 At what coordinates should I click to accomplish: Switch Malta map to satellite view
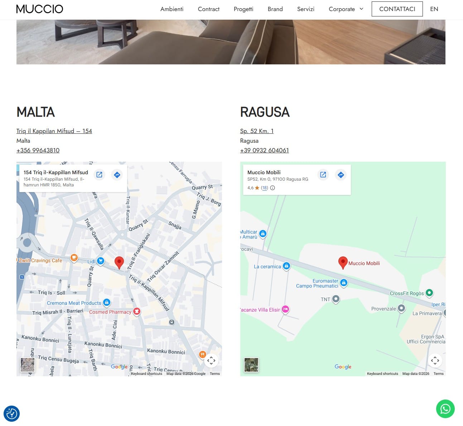coord(28,365)
